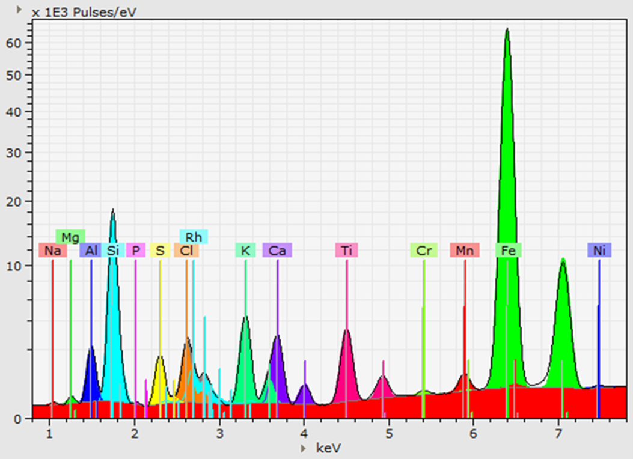Click the Ti element label
Screen dimensions: 633x459
[x=347, y=251]
